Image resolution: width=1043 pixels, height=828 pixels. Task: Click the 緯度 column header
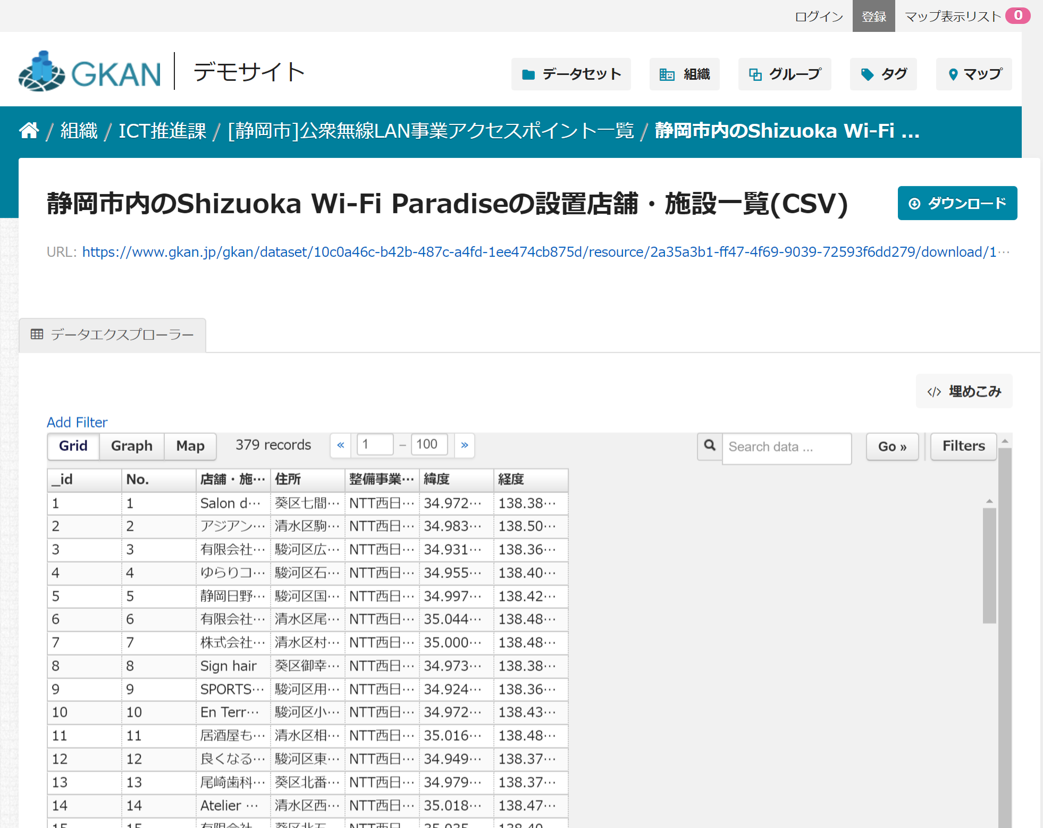[457, 480]
